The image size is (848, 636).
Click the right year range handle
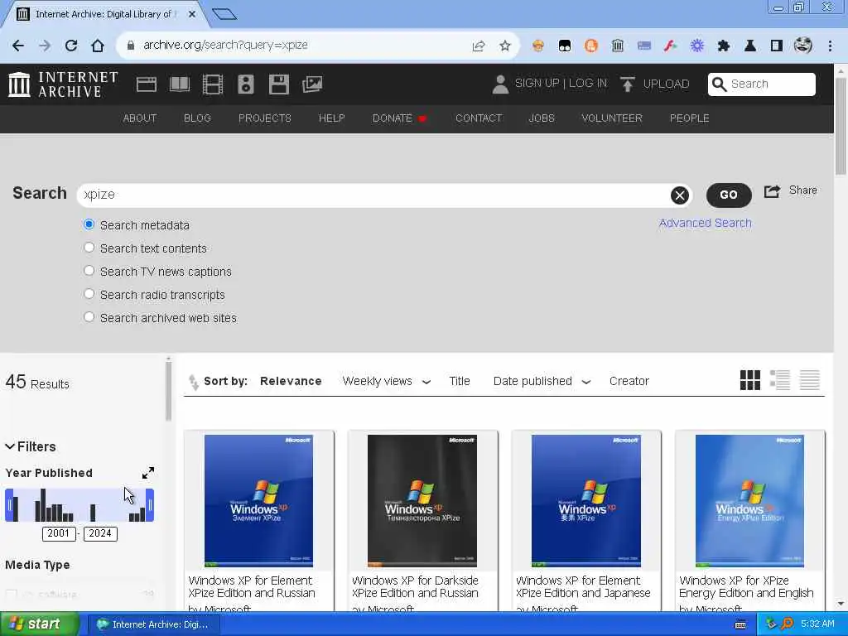point(150,505)
